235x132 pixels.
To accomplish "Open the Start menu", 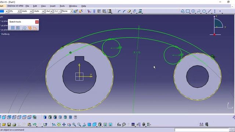I will [x=1, y=6].
